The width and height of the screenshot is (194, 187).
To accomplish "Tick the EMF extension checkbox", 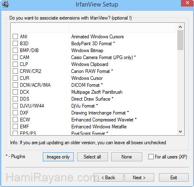I will coord(15,127).
